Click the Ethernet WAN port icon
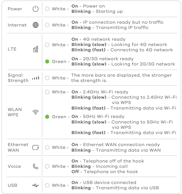Screen dimensions: 182x194 pos(36,147)
